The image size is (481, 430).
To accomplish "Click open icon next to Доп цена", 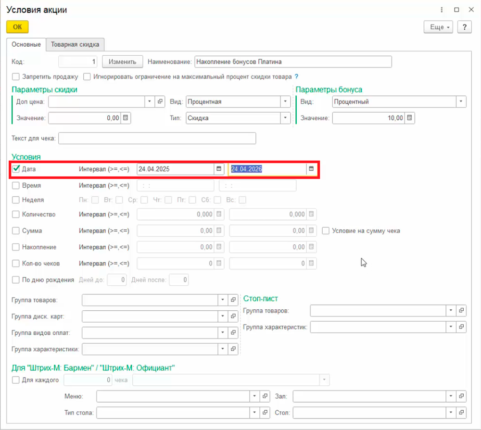I will 161,101.
